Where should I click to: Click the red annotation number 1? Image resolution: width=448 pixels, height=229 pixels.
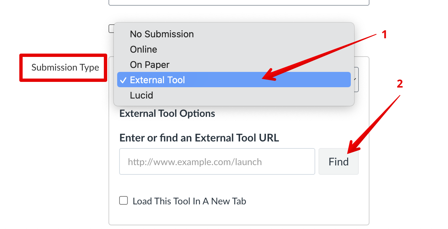[x=384, y=34]
